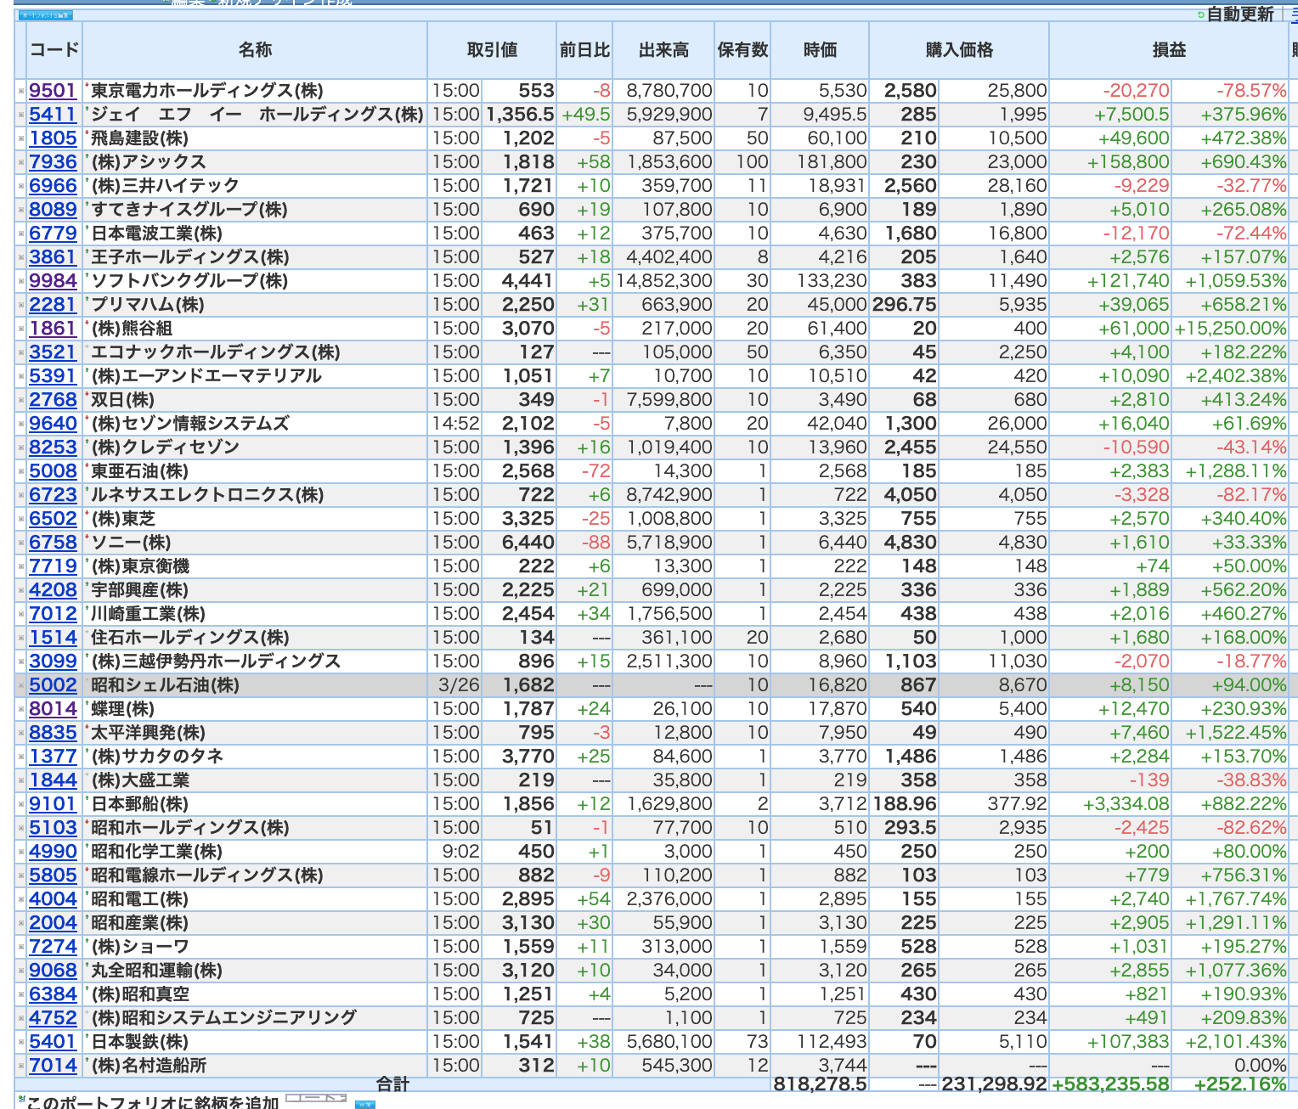Image resolution: width=1298 pixels, height=1109 pixels.
Task: Click the 保有数 column header
Action: point(742,50)
